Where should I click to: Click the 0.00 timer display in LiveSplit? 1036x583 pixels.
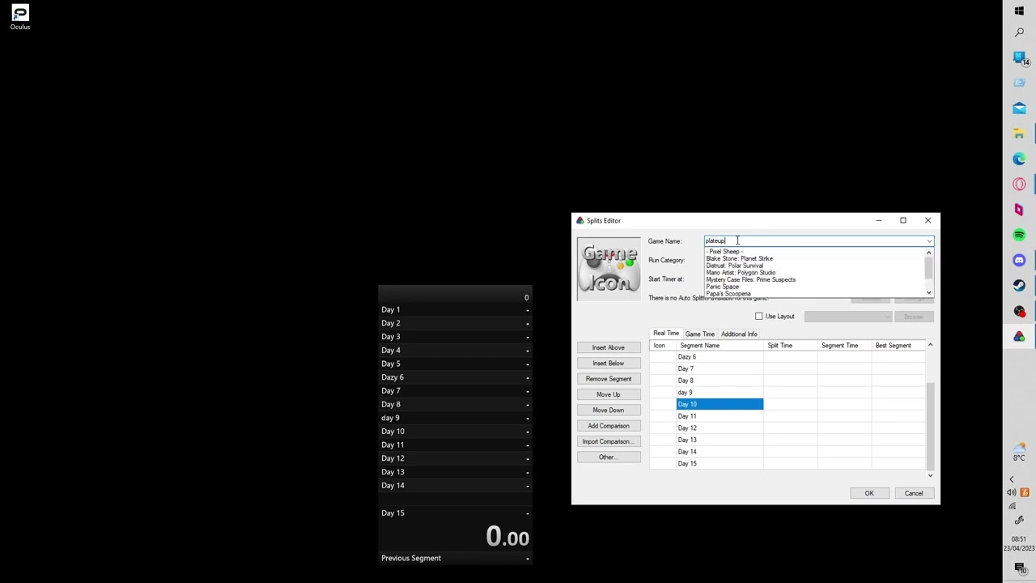(507, 536)
